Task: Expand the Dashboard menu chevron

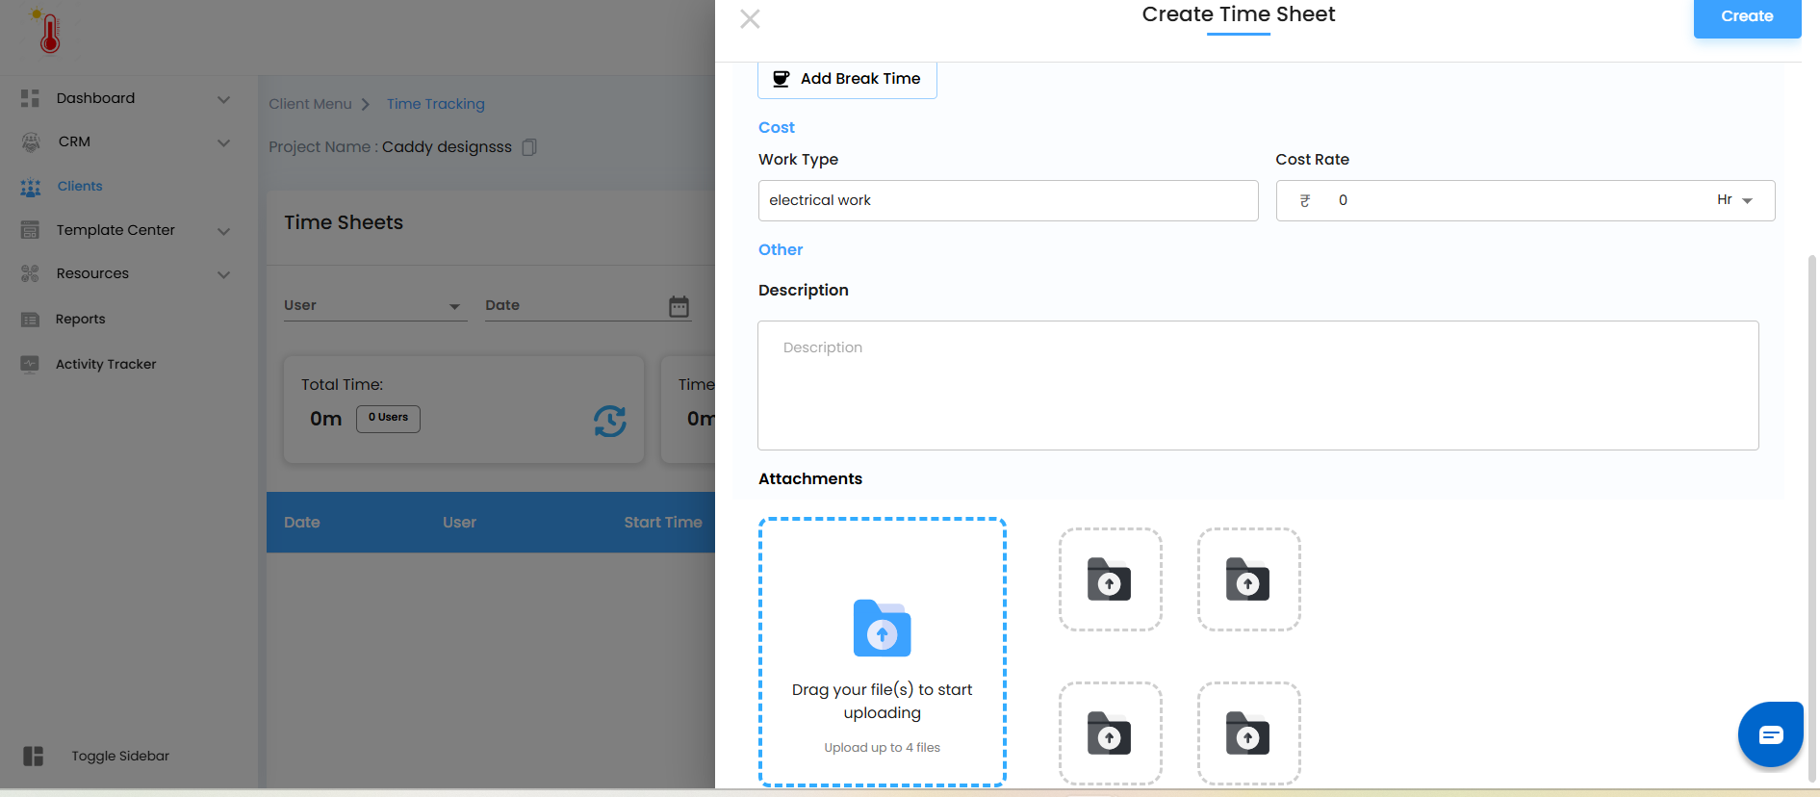Action: click(223, 99)
